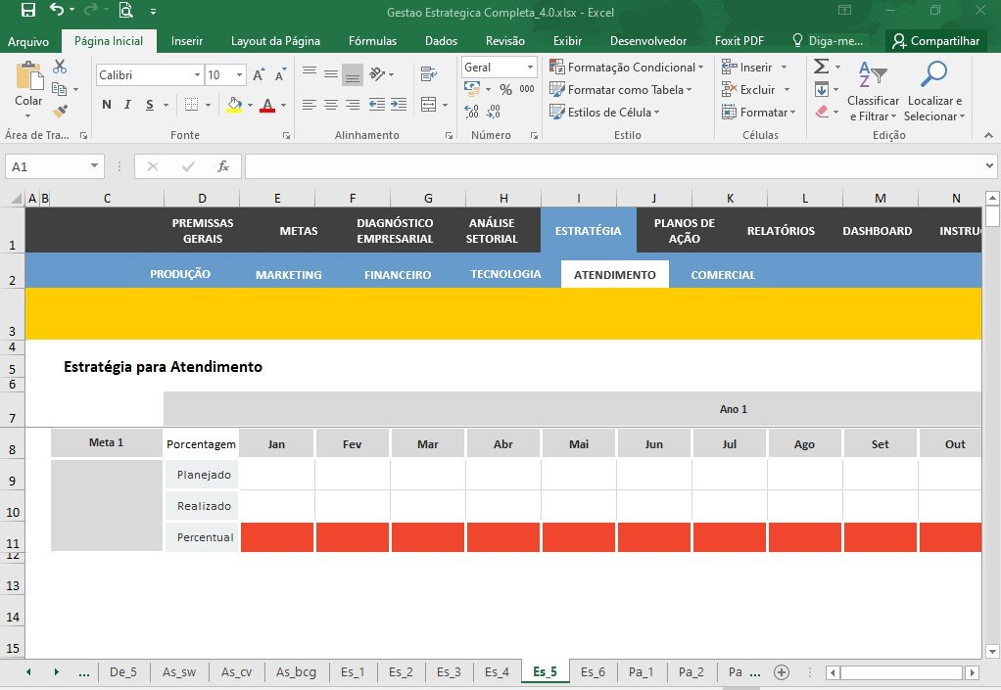Click the Cut scissors icon

60,67
